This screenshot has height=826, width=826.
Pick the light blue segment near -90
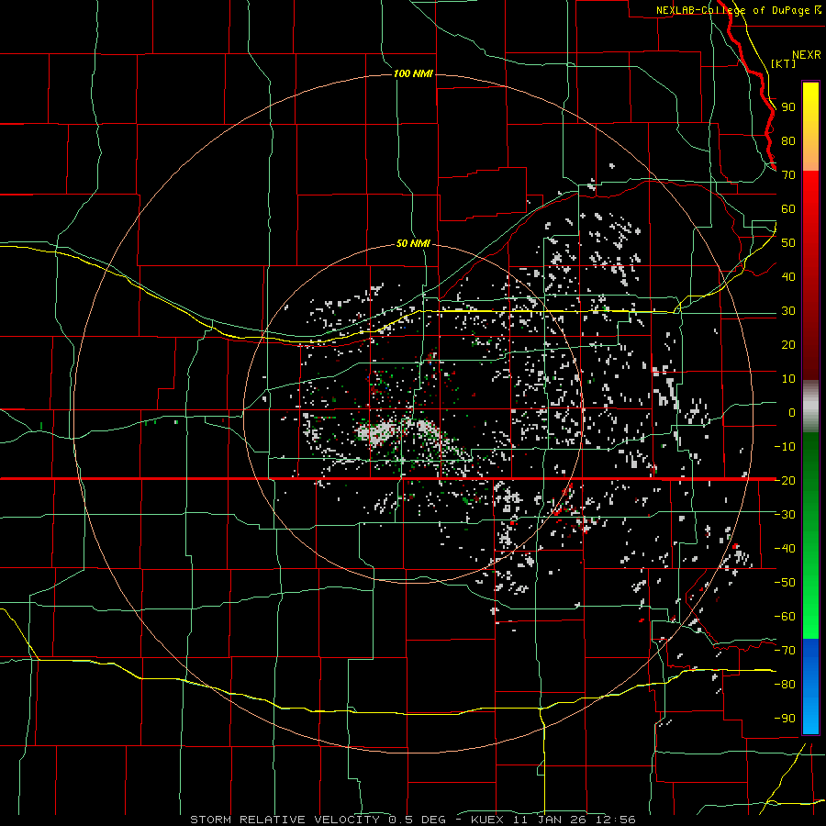[810, 717]
